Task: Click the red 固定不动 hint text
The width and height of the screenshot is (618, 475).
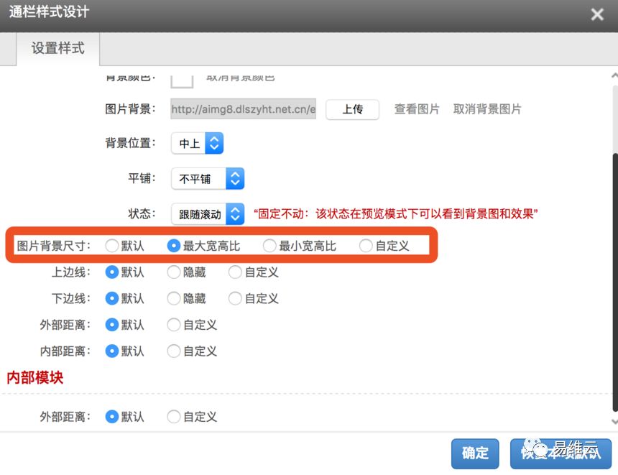Action: click(x=396, y=213)
